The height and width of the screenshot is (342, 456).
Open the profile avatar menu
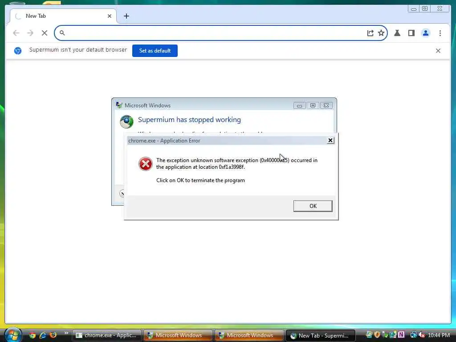tap(425, 33)
